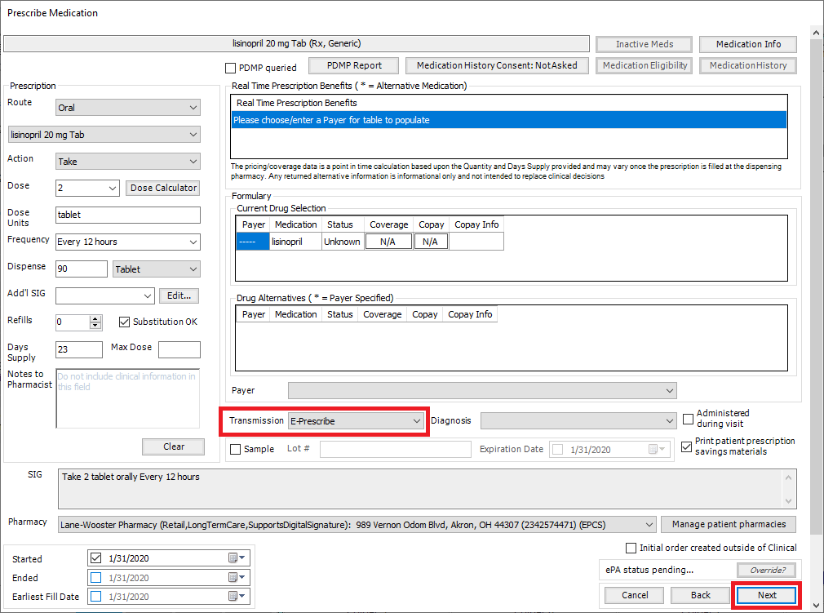Open the Transmission dropdown E-Prescribe
This screenshot has width=824, height=613.
[x=357, y=420]
